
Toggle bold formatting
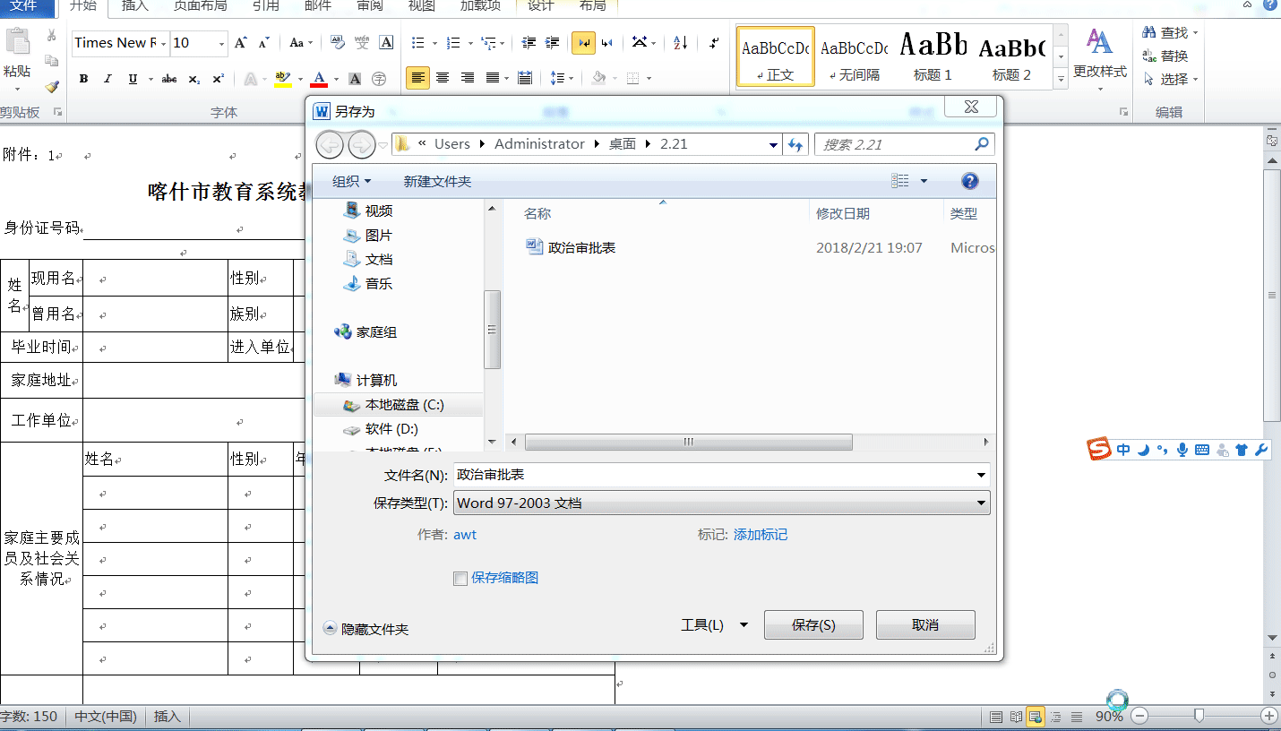tap(82, 79)
